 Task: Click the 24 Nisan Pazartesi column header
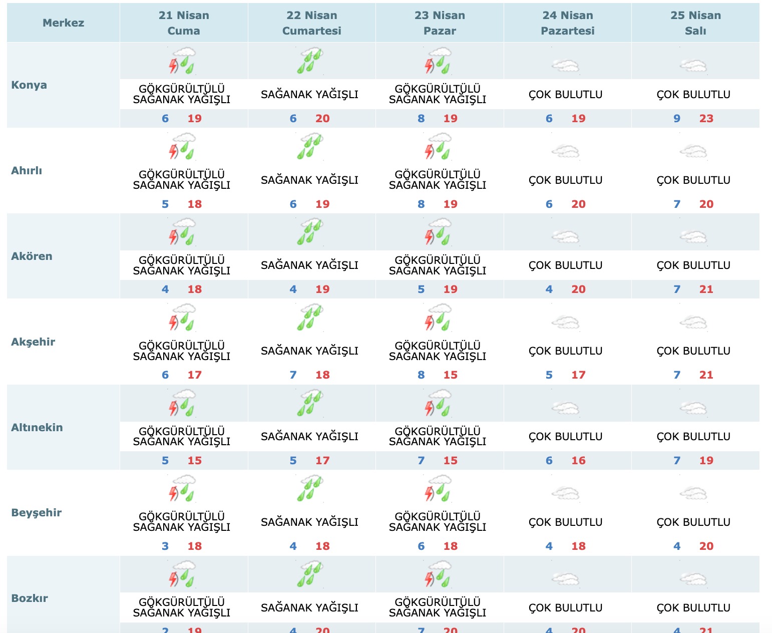(x=568, y=23)
